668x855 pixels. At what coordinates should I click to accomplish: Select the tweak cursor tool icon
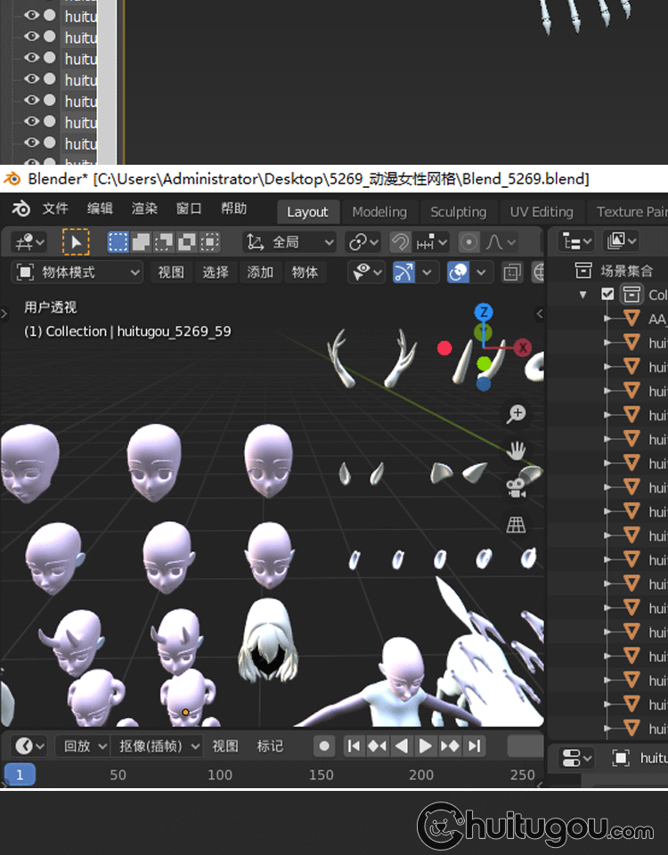[76, 242]
